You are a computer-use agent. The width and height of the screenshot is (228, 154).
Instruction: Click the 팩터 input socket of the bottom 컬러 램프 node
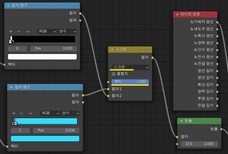pos(7,146)
